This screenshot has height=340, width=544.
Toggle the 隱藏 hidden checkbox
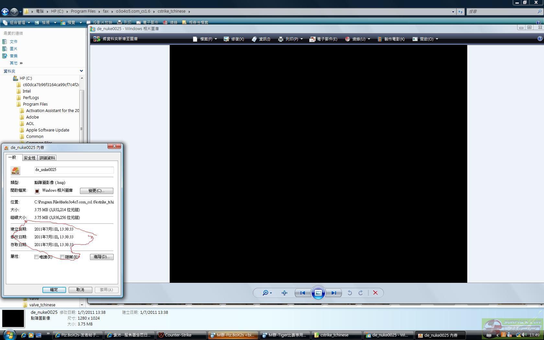62,257
